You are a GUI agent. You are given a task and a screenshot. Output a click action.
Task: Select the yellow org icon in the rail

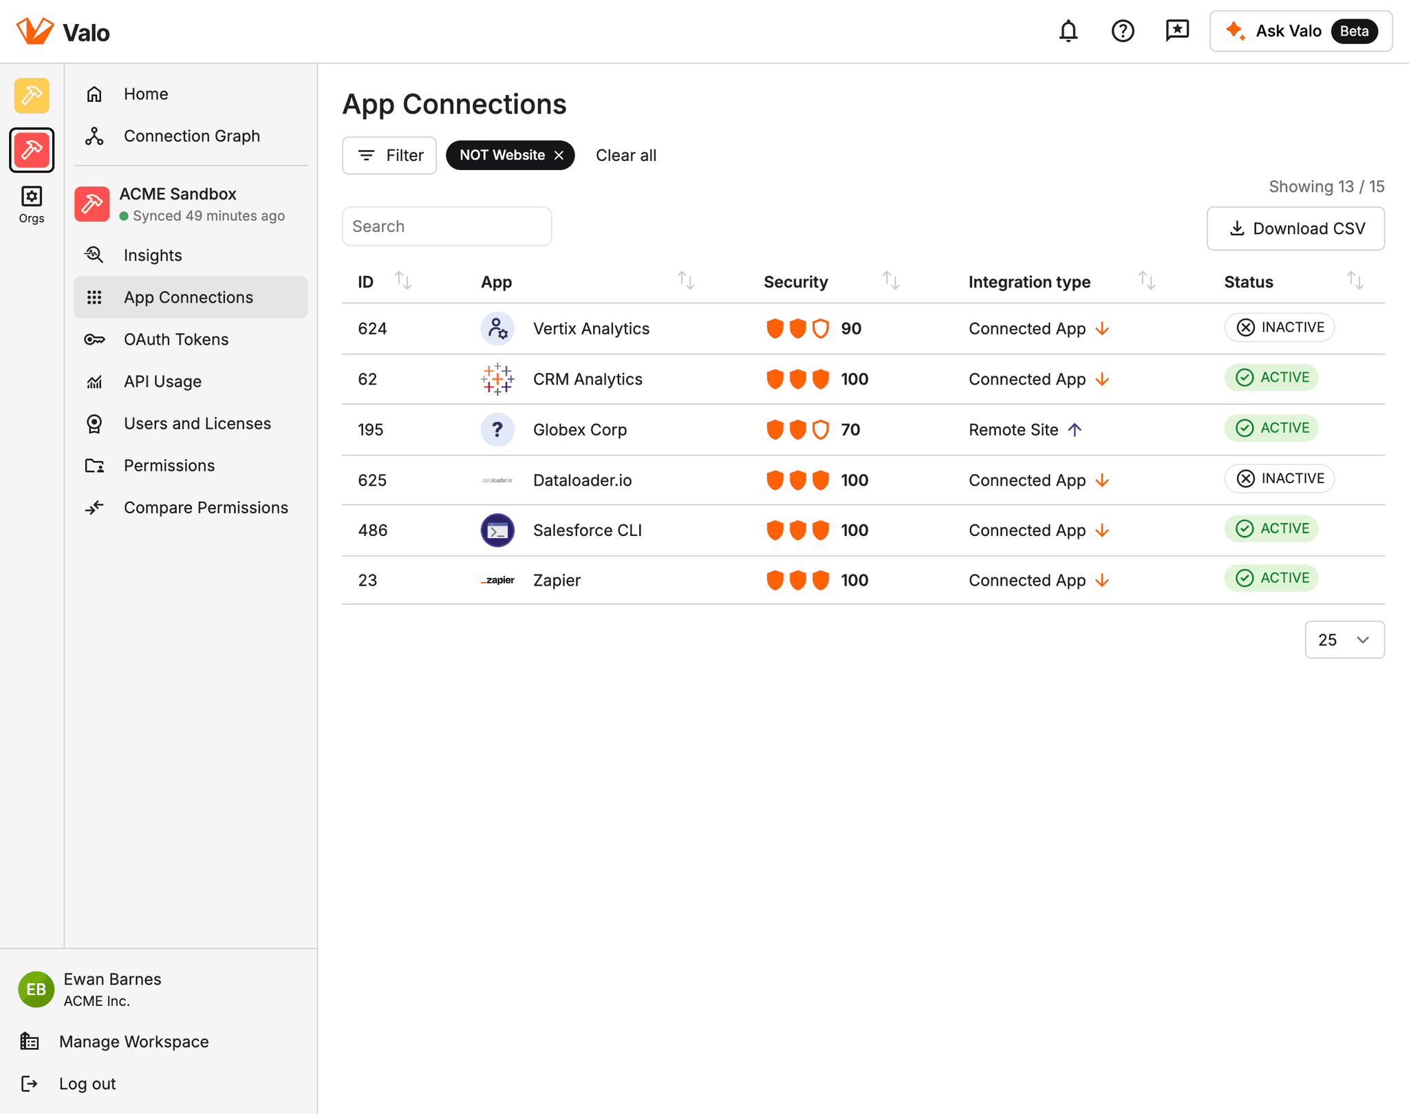pyautogui.click(x=32, y=95)
